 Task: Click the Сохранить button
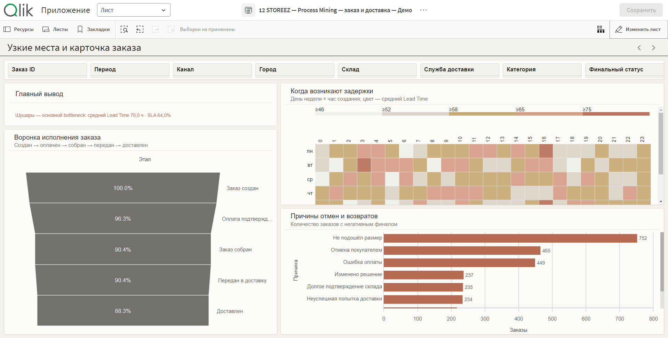click(x=641, y=10)
